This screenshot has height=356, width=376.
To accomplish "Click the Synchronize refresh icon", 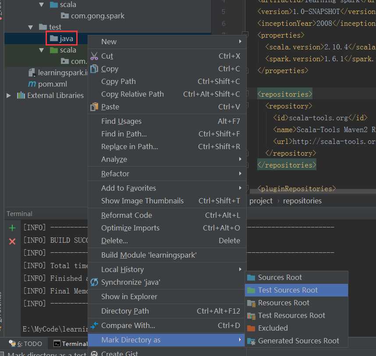I will point(94,282).
